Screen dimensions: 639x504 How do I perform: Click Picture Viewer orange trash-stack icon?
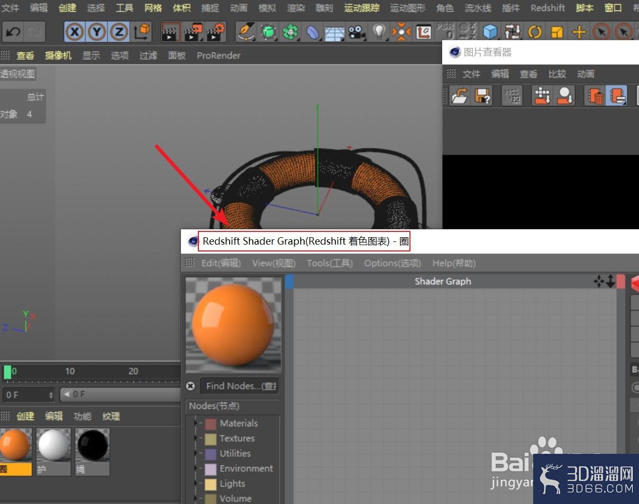[595, 96]
